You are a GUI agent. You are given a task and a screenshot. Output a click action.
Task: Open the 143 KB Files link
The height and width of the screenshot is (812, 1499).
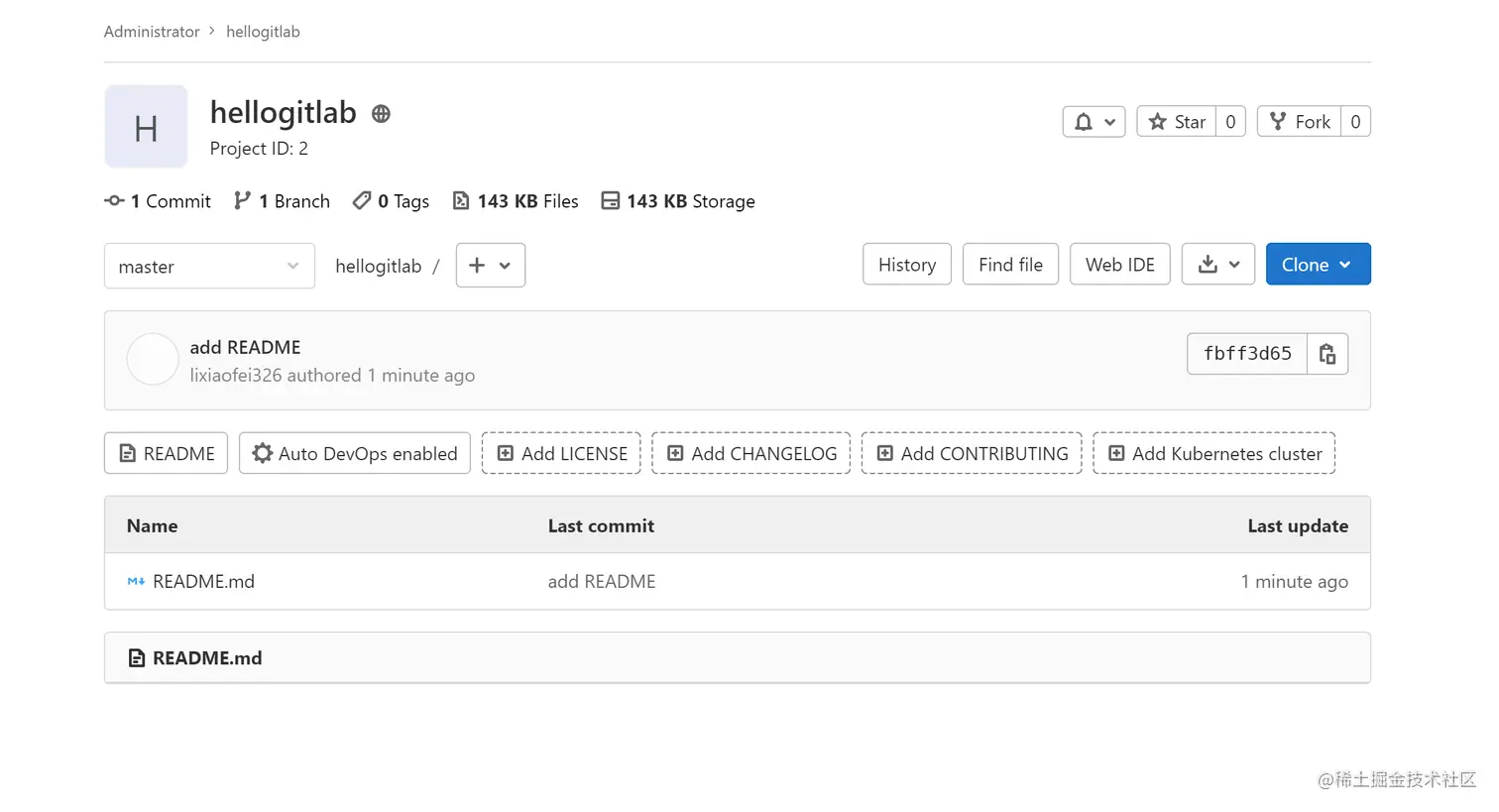pyautogui.click(x=516, y=201)
